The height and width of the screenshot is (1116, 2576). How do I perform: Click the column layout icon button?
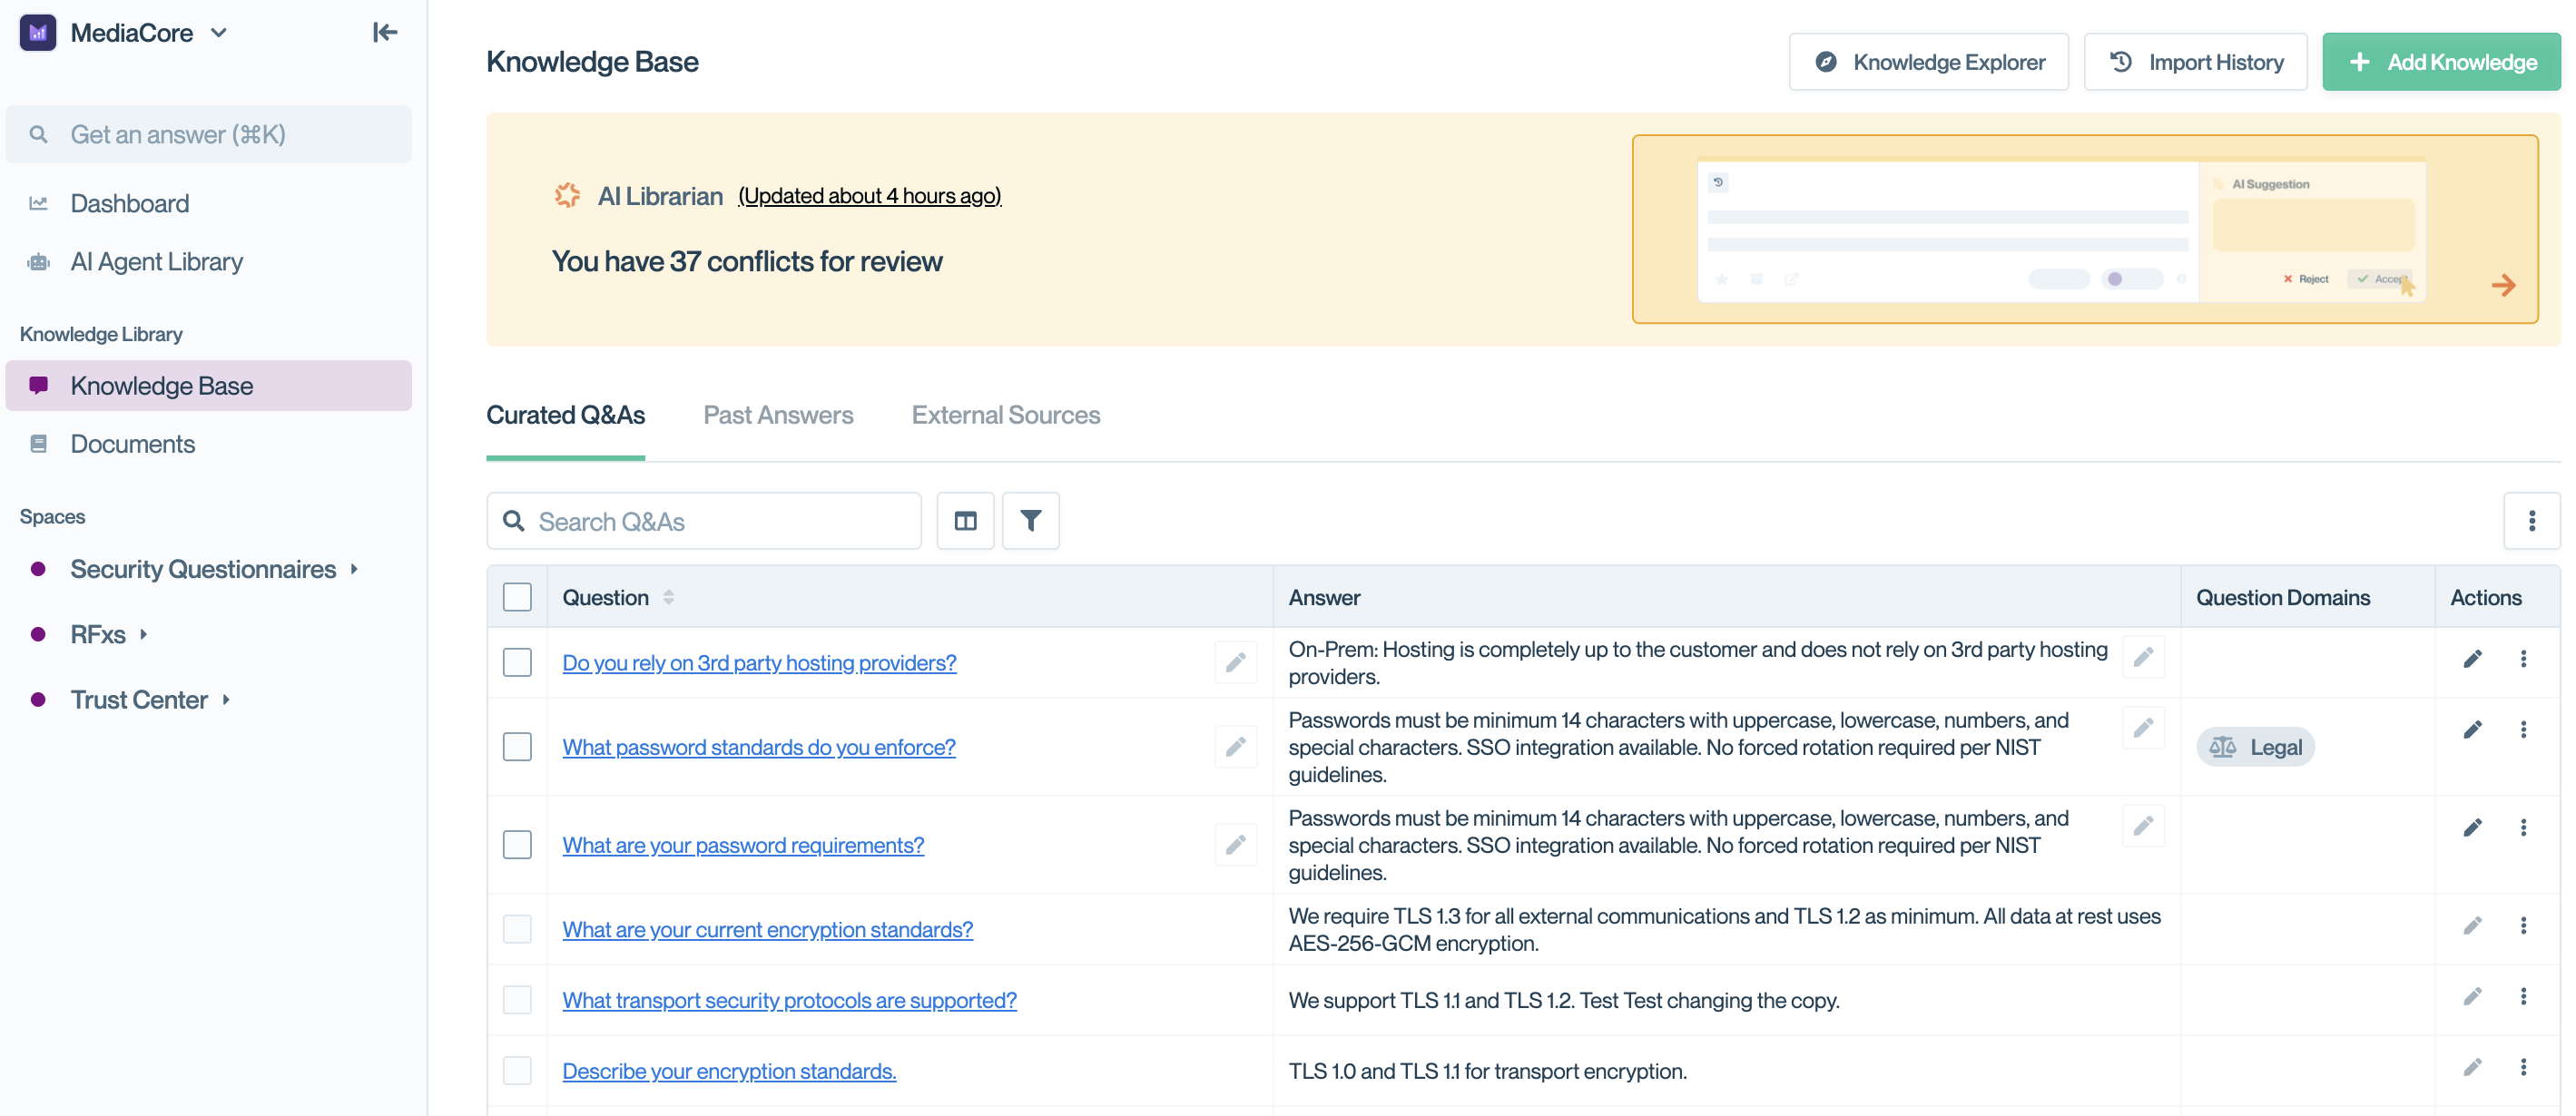tap(964, 521)
